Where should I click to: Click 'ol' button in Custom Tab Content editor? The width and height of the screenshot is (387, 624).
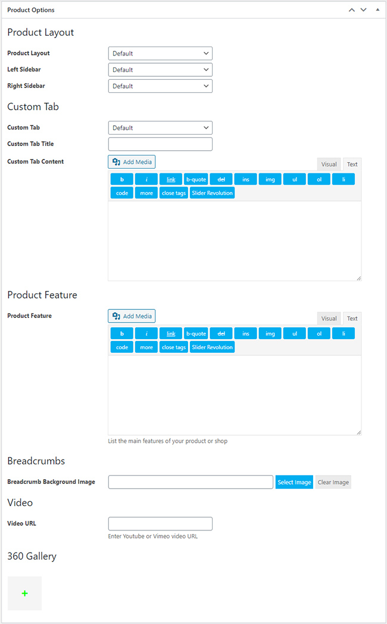(319, 179)
